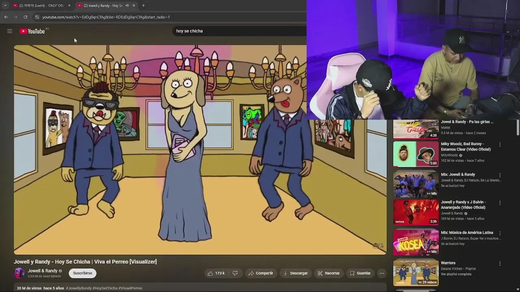
Task: Click the Compartir share button
Action: click(261, 273)
